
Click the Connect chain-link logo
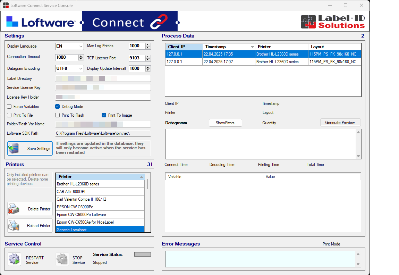(x=159, y=22)
